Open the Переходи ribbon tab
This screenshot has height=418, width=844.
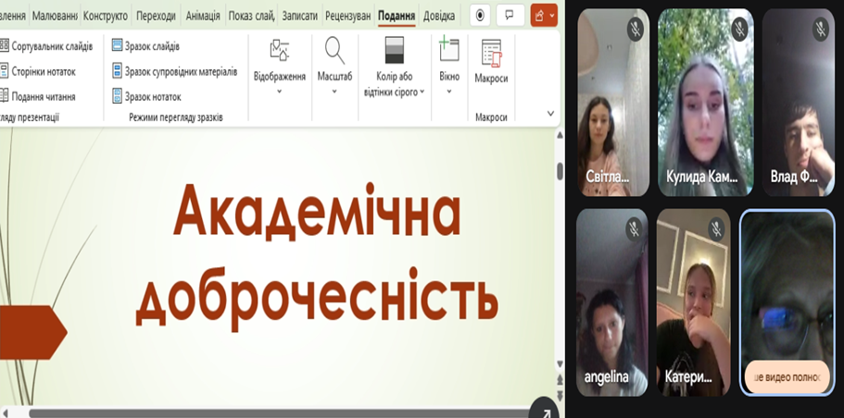point(156,16)
